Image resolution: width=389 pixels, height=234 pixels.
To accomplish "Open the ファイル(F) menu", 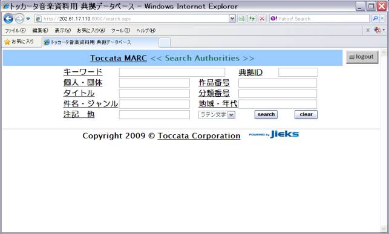I will tap(15, 30).
